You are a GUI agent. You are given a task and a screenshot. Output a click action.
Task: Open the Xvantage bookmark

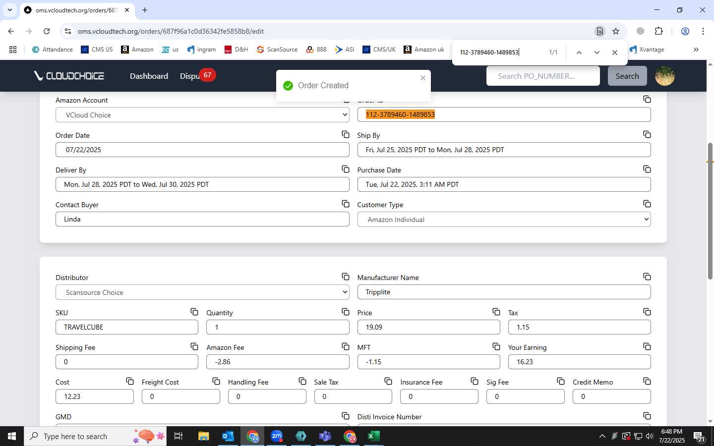pyautogui.click(x=647, y=50)
